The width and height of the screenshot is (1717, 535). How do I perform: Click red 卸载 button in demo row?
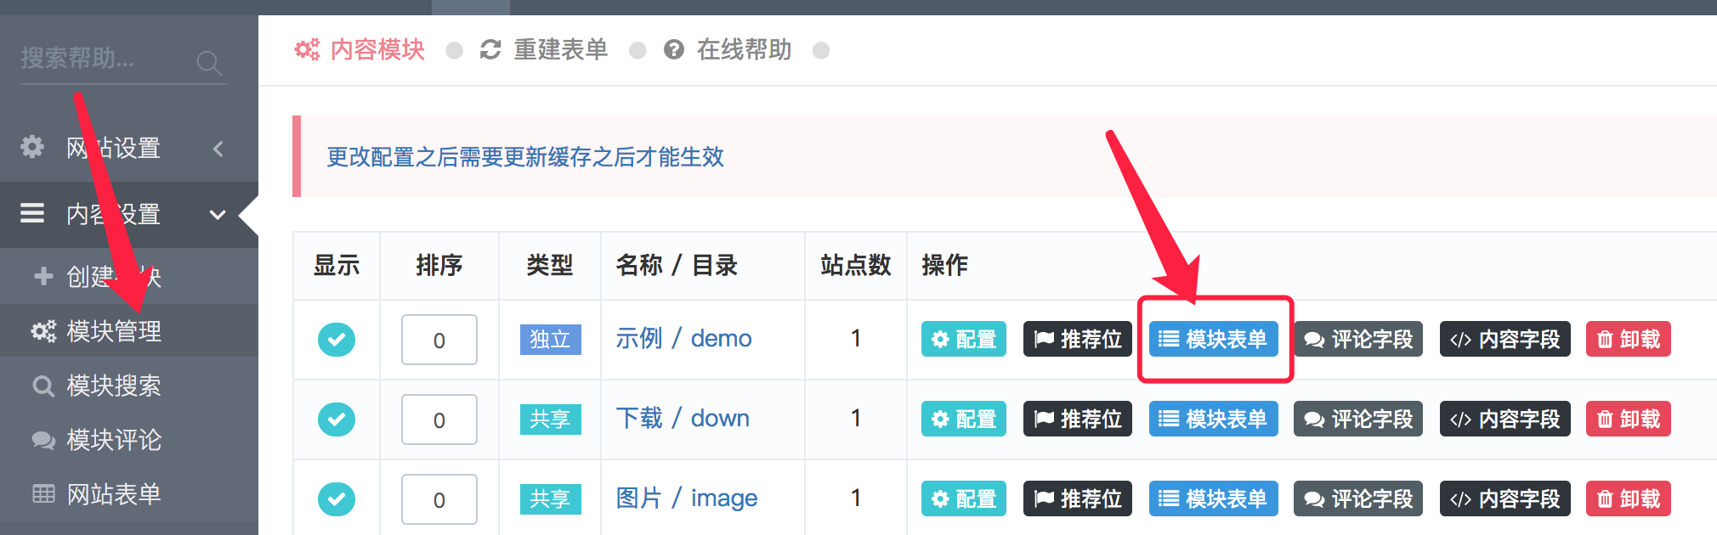(x=1629, y=339)
